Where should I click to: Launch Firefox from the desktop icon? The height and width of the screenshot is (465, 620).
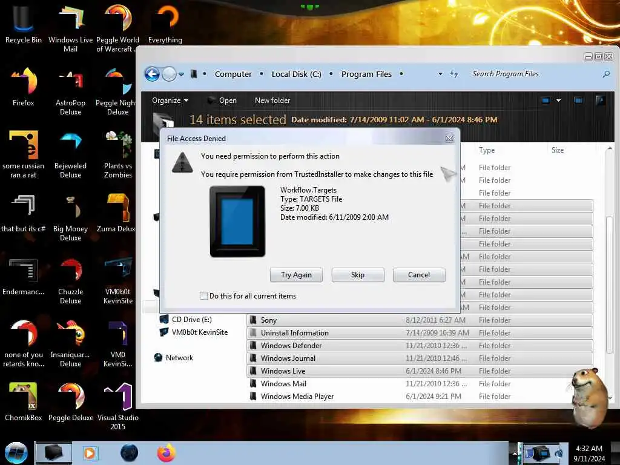24,87
